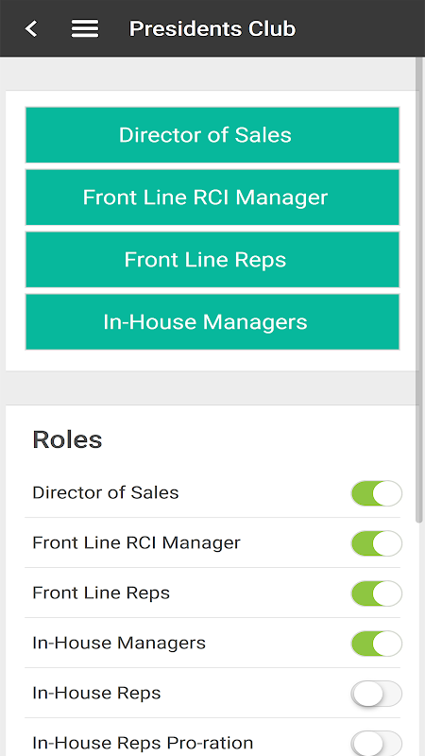Select the In-House Reps role label
425x756 pixels.
(x=97, y=694)
